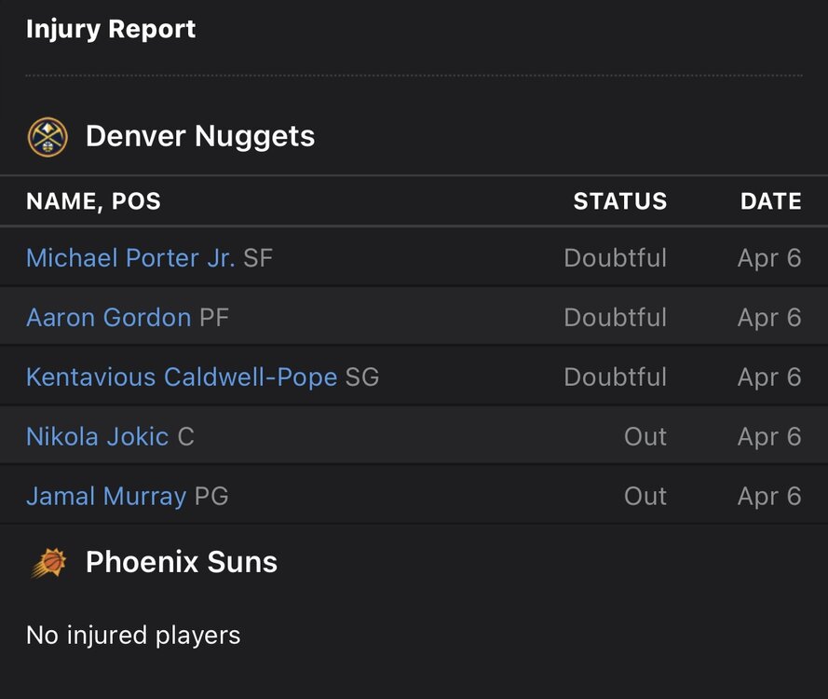Click the Phoenix Suns team logo

point(48,563)
